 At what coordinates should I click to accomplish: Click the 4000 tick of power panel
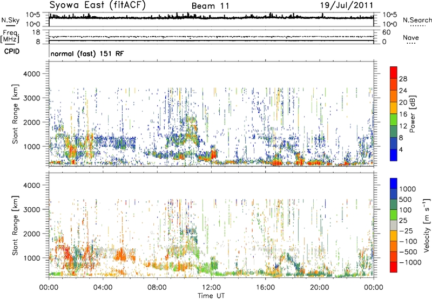pyautogui.click(x=31, y=74)
